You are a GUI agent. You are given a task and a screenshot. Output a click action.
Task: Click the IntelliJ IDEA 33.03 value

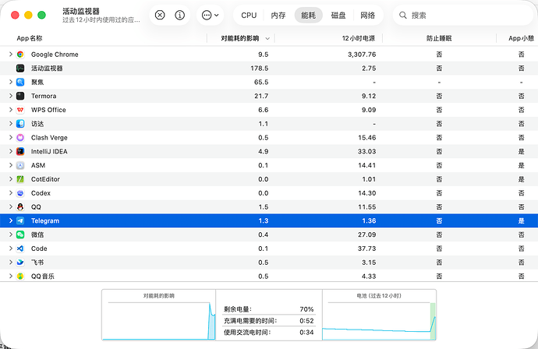pyautogui.click(x=366, y=151)
